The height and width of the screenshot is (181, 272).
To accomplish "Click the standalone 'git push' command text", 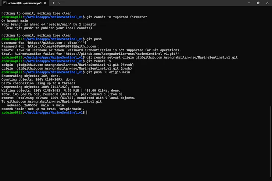I will point(94,39).
